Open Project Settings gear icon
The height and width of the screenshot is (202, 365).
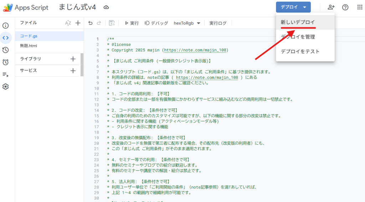(6, 86)
